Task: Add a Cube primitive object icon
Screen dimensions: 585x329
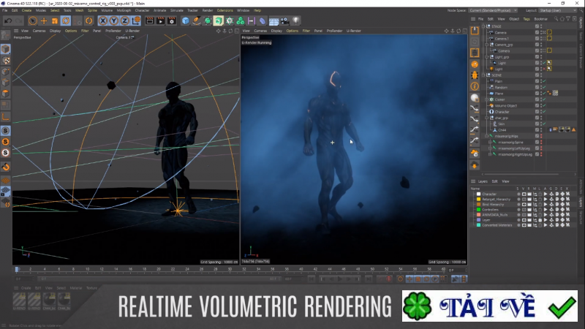Action: [186, 21]
